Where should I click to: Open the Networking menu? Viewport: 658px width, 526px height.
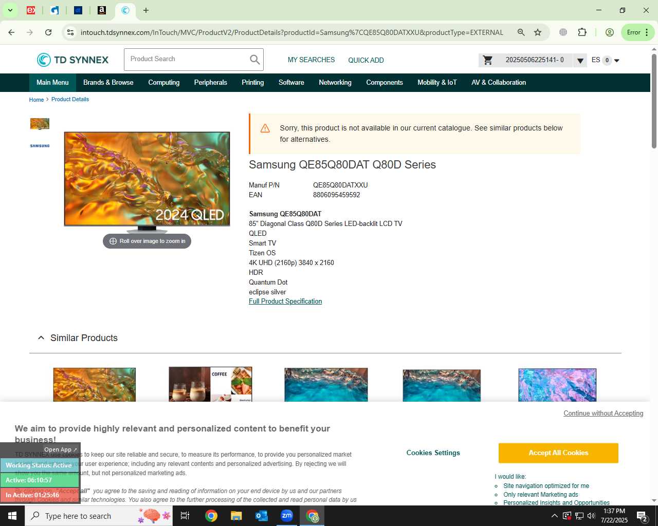tap(335, 83)
